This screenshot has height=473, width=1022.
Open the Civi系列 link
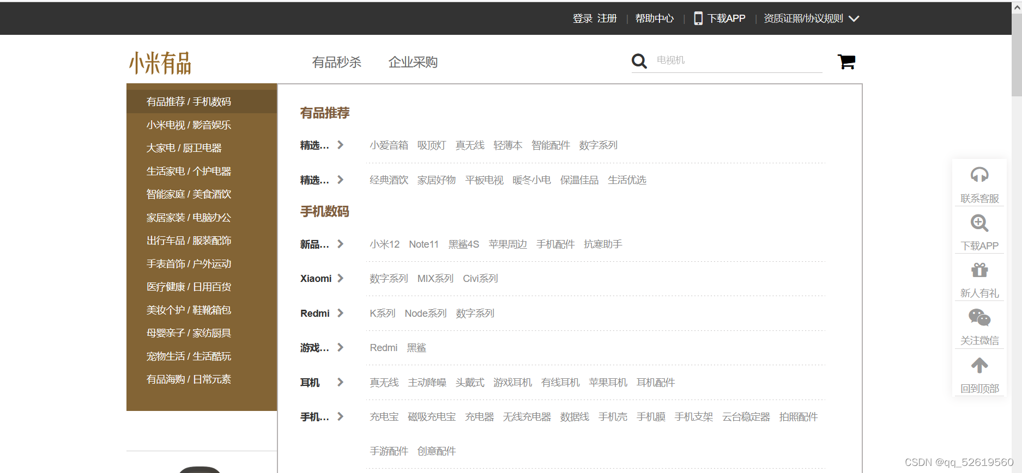click(x=481, y=279)
